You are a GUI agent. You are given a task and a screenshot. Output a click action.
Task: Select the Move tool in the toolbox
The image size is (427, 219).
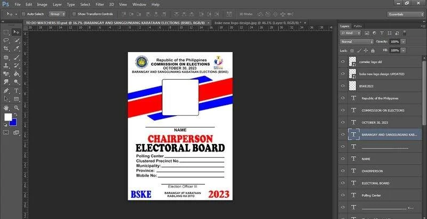(x=17, y=32)
